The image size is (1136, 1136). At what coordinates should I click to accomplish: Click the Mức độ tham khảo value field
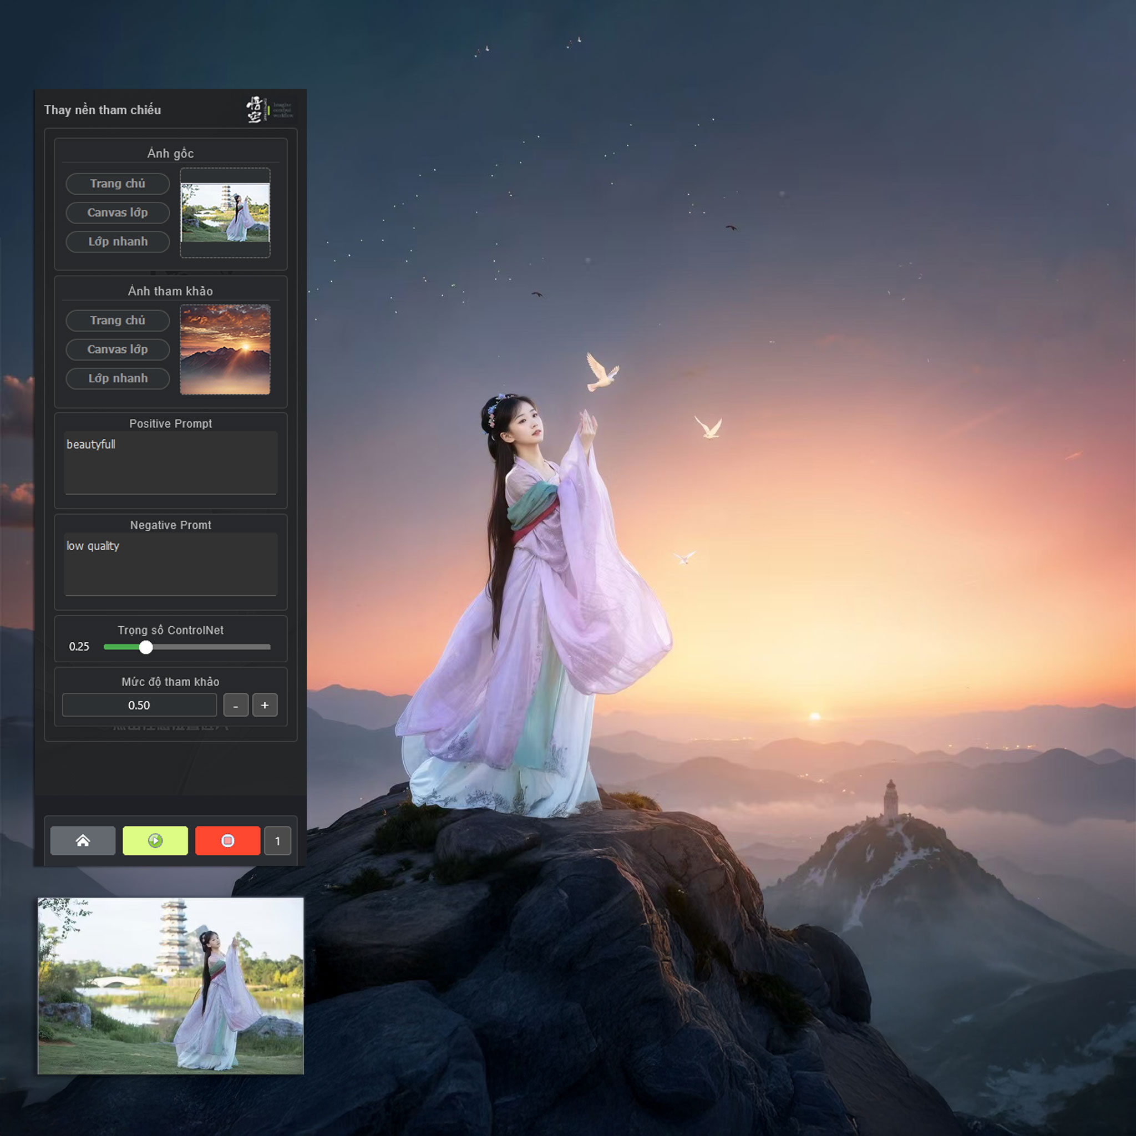[139, 705]
